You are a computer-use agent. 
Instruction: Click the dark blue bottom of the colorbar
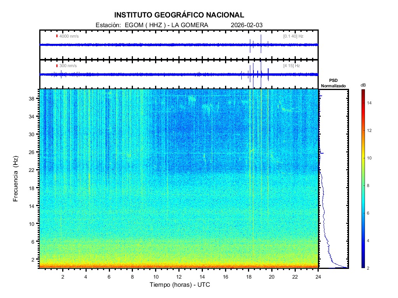click(362, 266)
